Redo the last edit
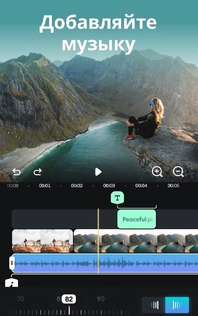Screen dimensions: 198x316 (37, 172)
